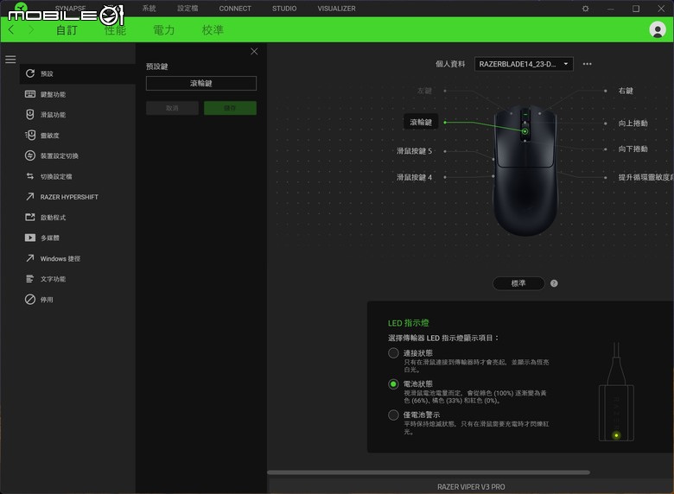Image resolution: width=674 pixels, height=494 pixels.
Task: Select 停用 disable icon
Action: click(x=30, y=300)
